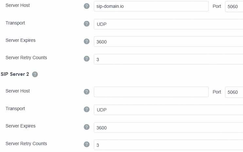Click help icon for SIP Server 1 Server Host
The width and height of the screenshot is (243, 152).
tap(87, 6)
